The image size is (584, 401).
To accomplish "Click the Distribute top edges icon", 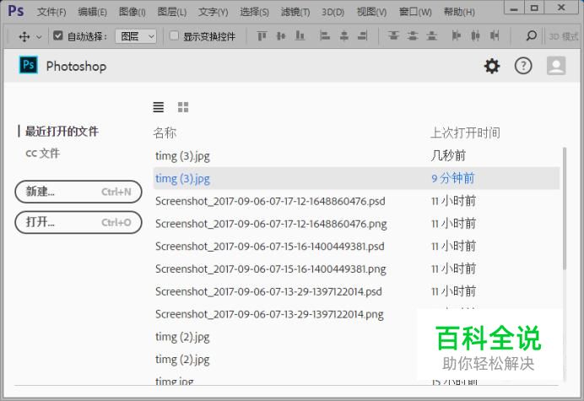I will pyautogui.click(x=393, y=35).
